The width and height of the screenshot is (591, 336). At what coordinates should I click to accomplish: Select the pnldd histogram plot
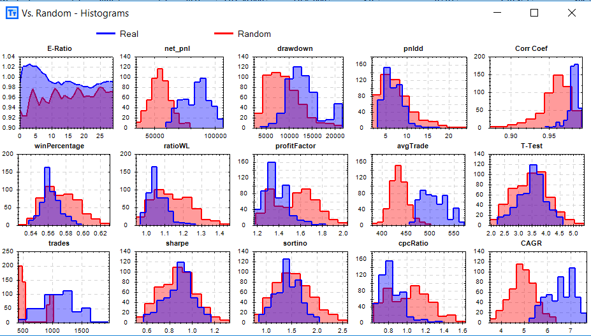pyautogui.click(x=419, y=92)
